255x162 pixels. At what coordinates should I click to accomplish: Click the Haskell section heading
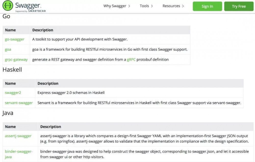[x=12, y=70]
